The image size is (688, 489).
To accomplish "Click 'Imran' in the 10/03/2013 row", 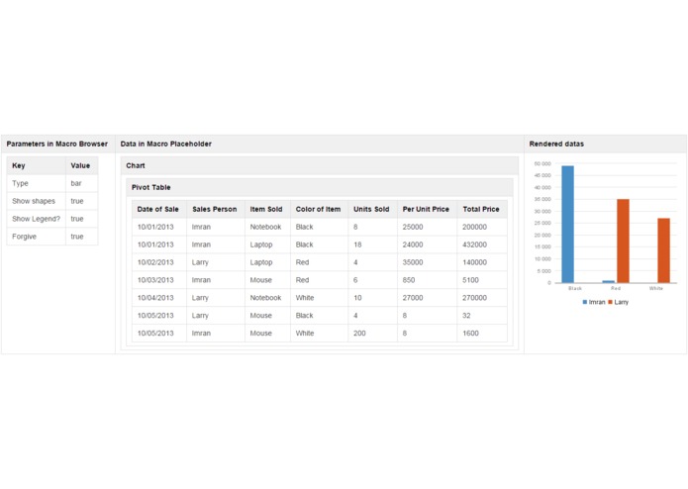I will click(x=216, y=280).
